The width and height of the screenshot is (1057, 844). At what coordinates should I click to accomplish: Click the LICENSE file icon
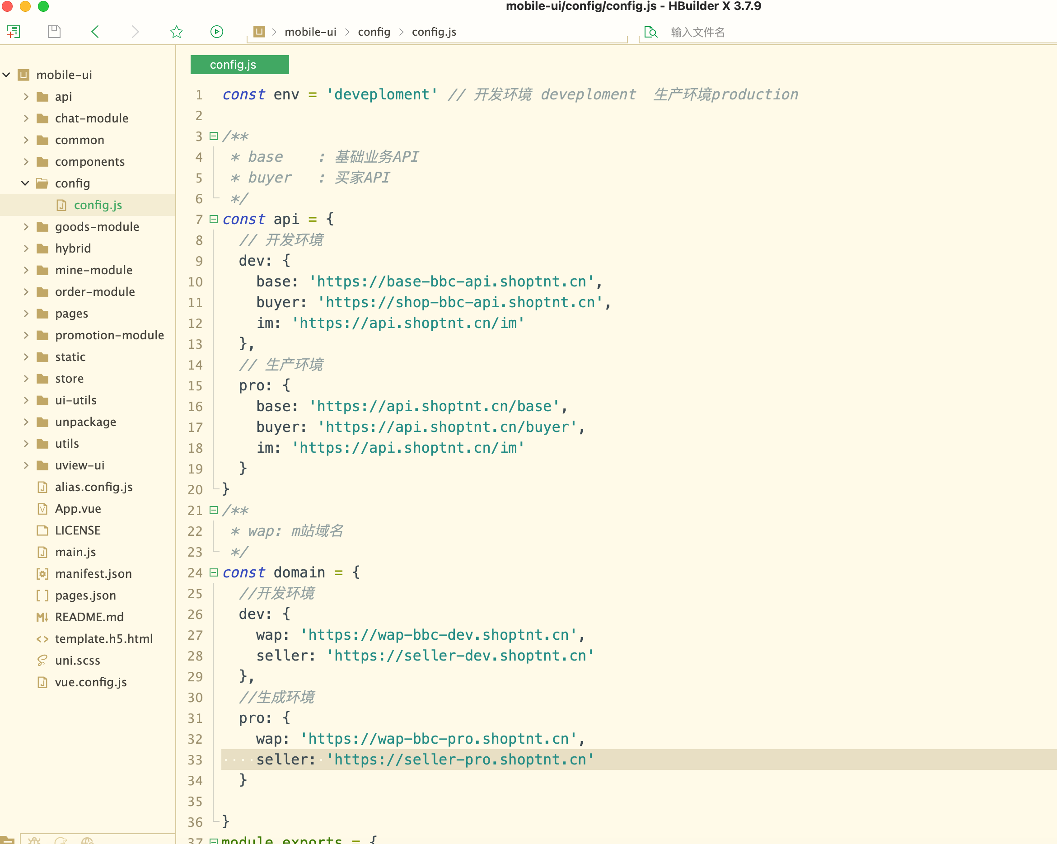[42, 530]
